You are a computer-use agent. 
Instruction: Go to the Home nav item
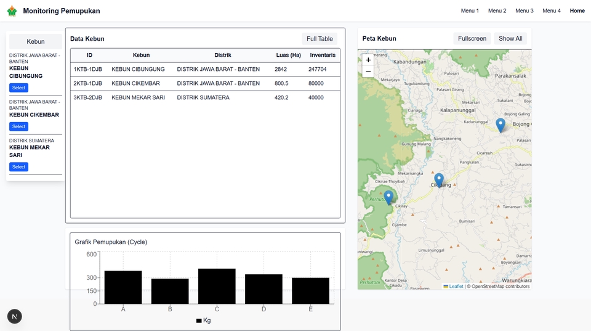click(x=577, y=11)
